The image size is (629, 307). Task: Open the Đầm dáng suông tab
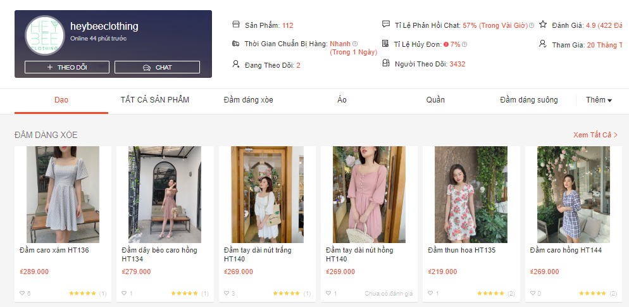point(529,100)
